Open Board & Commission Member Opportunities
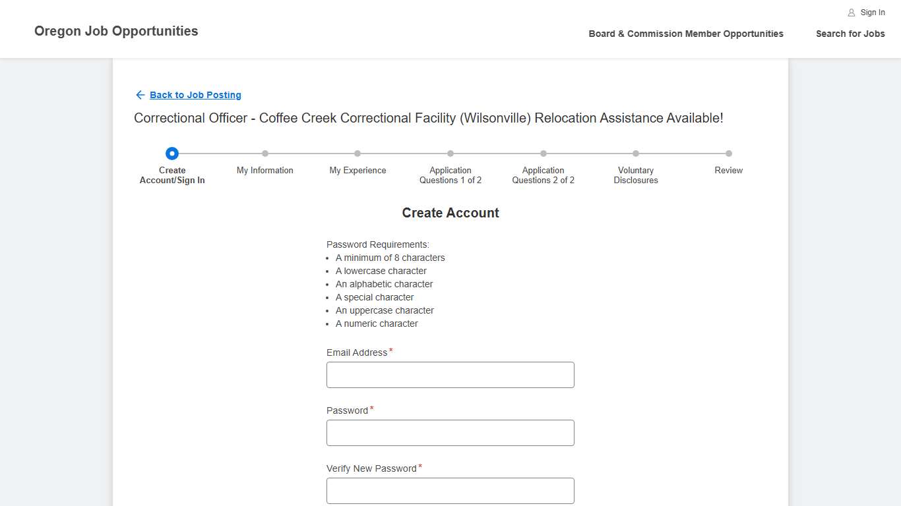 [686, 34]
